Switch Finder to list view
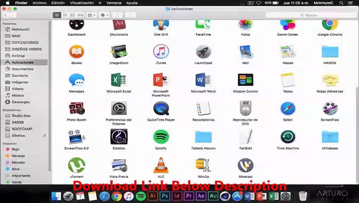This screenshot has height=203, width=359. tap(65, 15)
